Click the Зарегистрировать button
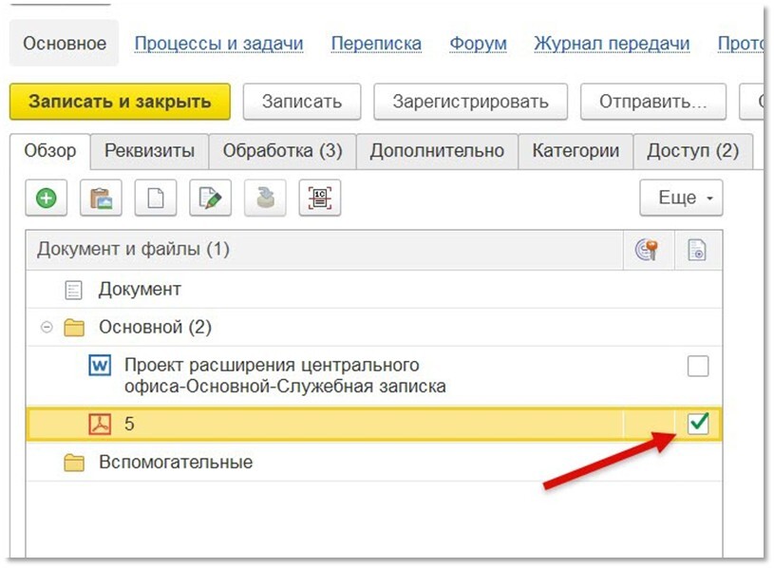The image size is (774, 568). (x=469, y=102)
